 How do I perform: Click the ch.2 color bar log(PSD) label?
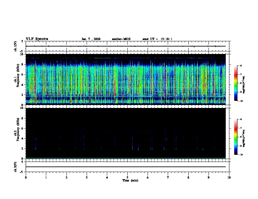point(244,139)
